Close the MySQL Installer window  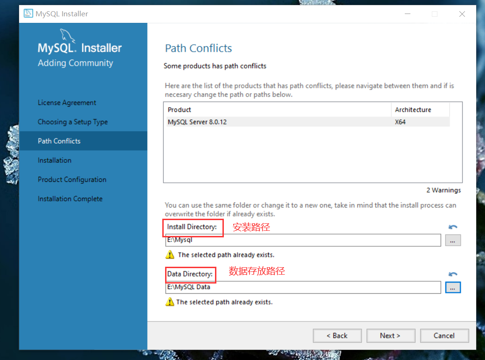pos(462,14)
